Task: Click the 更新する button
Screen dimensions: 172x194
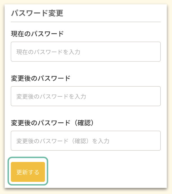Action: pyautogui.click(x=28, y=172)
